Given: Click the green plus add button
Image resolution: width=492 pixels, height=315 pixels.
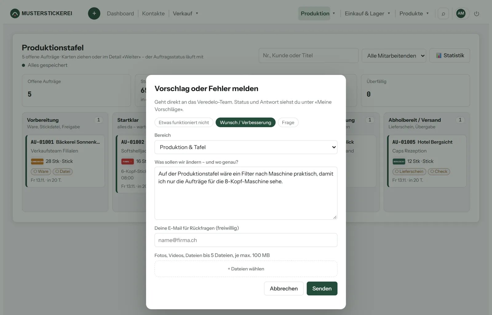Looking at the screenshot, I should pos(94,14).
